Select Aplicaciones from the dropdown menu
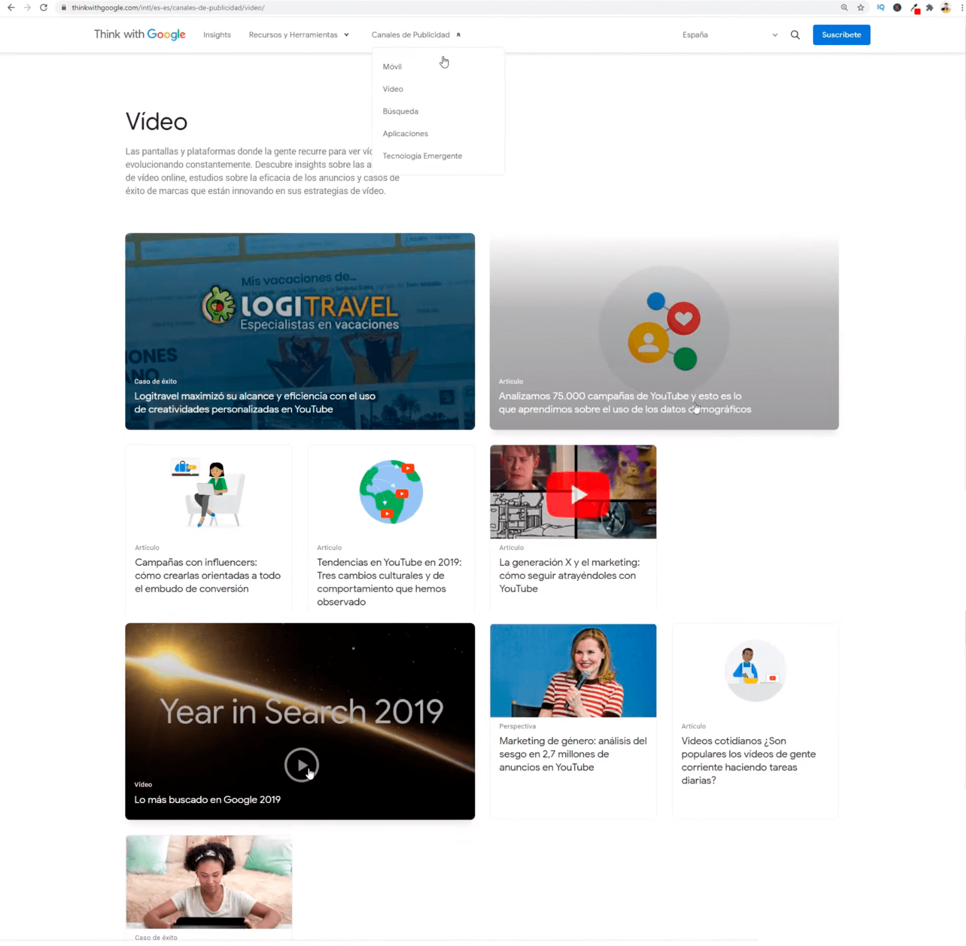Image resolution: width=966 pixels, height=946 pixels. click(405, 133)
